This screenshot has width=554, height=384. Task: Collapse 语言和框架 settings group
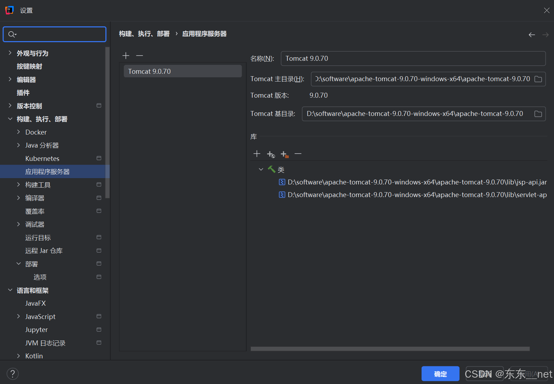click(10, 290)
